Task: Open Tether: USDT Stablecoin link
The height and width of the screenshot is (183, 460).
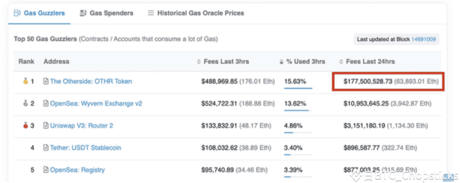Action: tap(85, 148)
